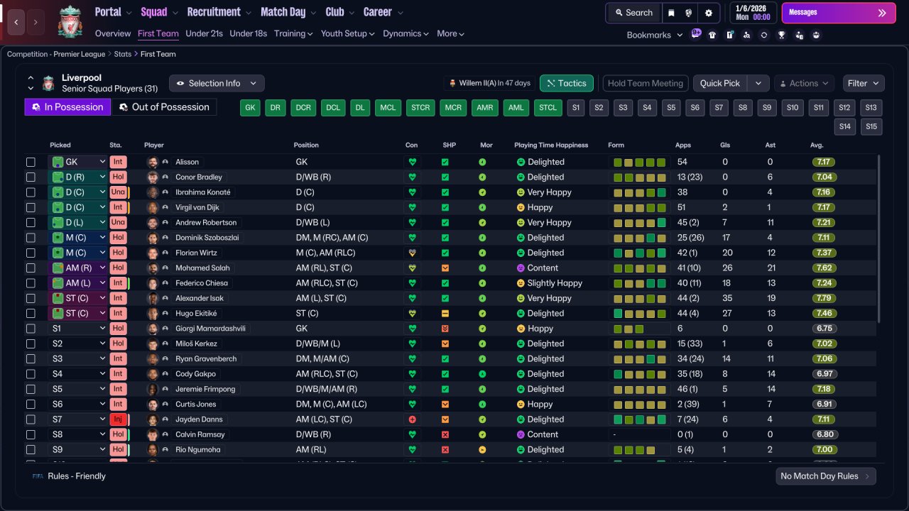
Task: Expand the arrow next to Quick Pick
Action: (x=758, y=84)
